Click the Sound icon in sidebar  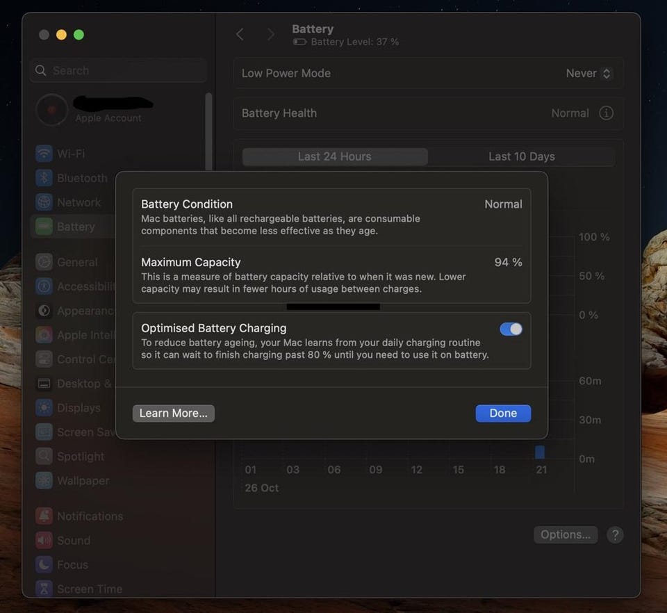point(44,541)
